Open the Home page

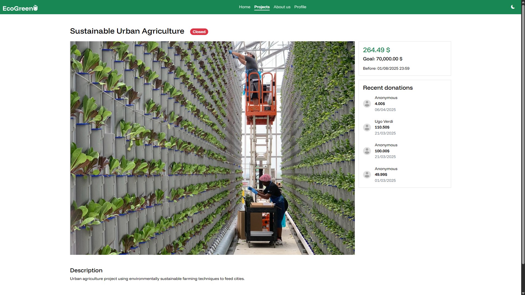point(244,7)
